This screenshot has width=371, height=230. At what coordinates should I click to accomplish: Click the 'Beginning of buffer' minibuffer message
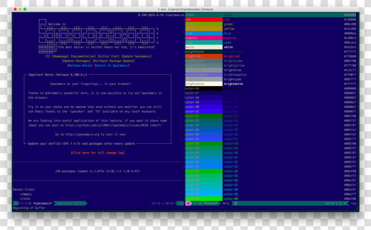click(x=29, y=208)
